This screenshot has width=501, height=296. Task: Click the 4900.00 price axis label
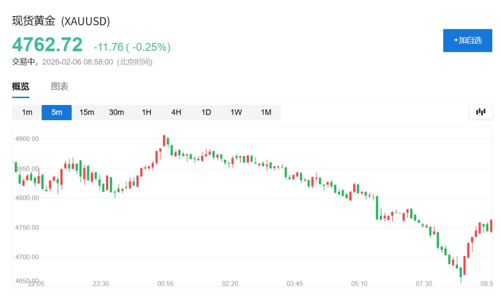coord(27,139)
